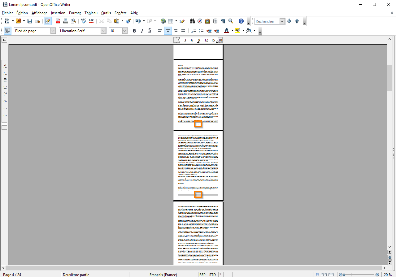Save the document with the floppy disk icon
The image size is (396, 277).
30,21
